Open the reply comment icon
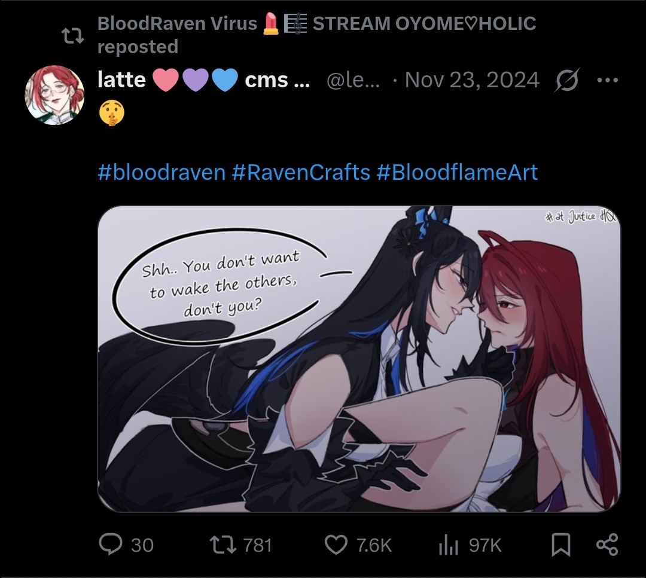 pos(111,545)
